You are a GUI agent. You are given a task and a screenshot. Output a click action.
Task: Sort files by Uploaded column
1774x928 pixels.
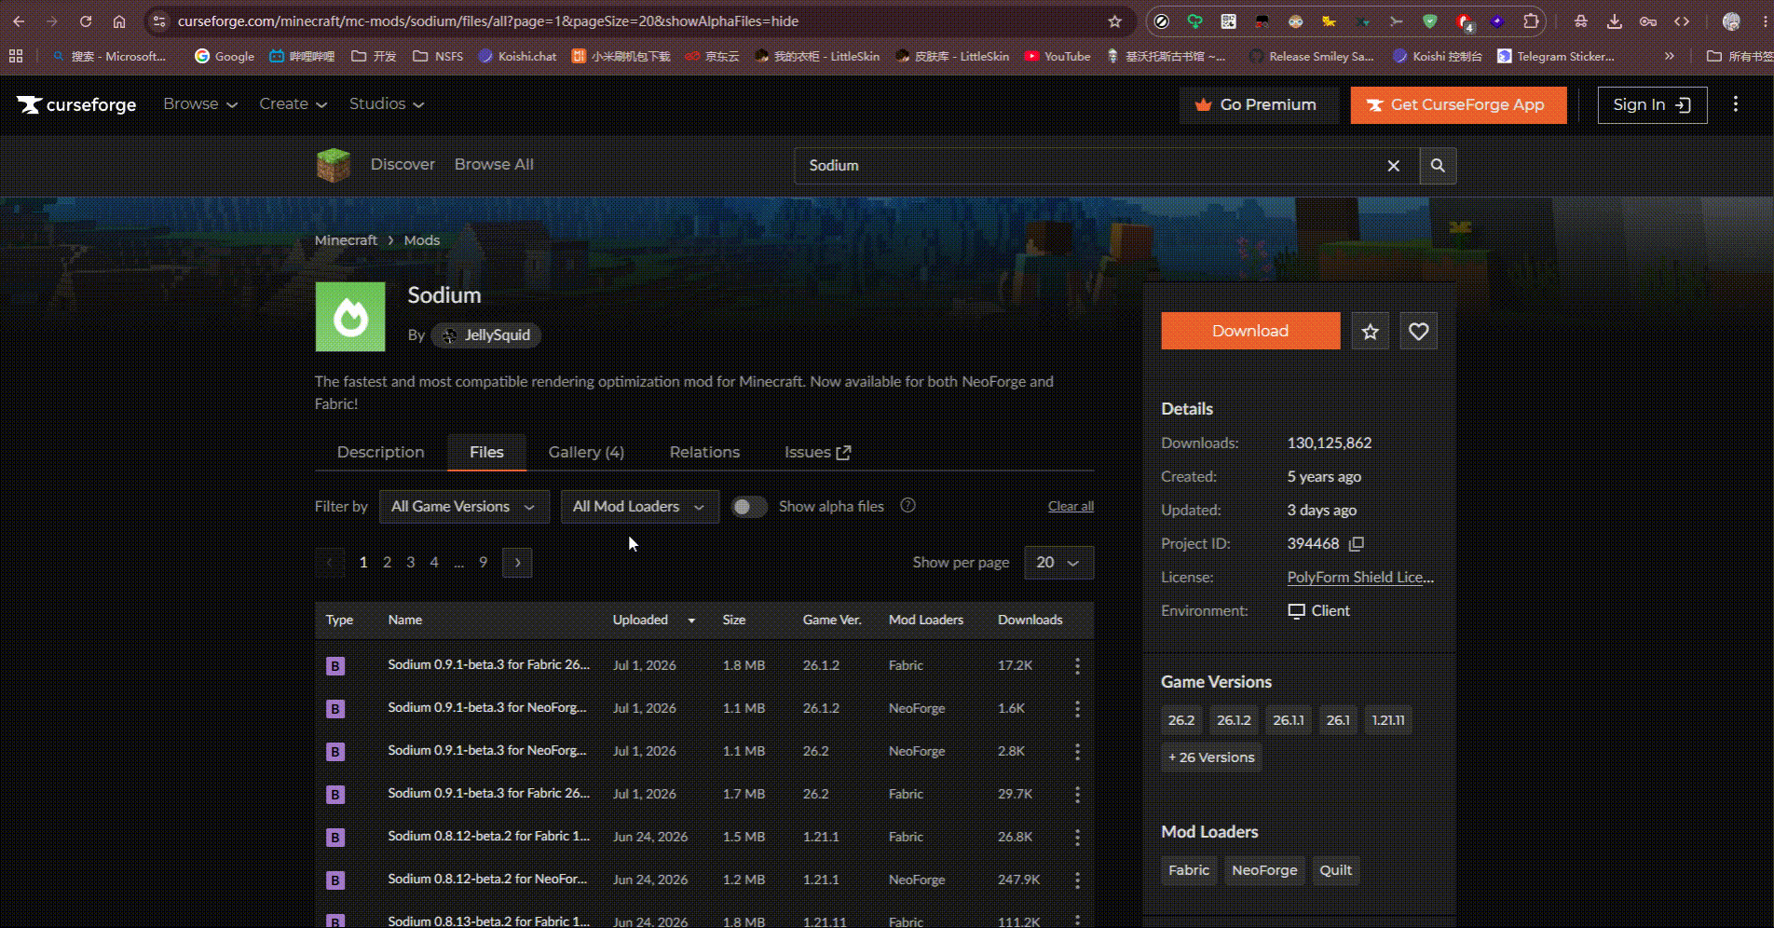[x=654, y=620]
